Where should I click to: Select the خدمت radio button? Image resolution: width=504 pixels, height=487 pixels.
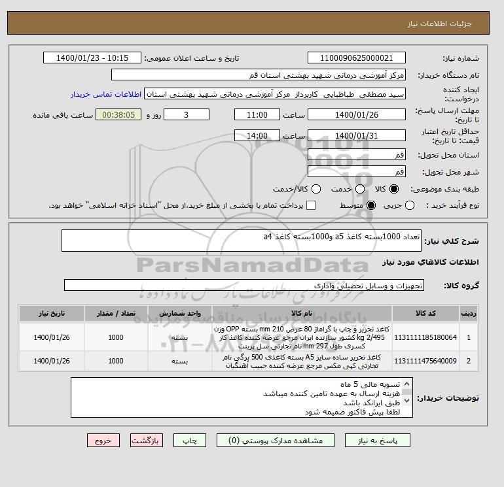click(x=360, y=189)
